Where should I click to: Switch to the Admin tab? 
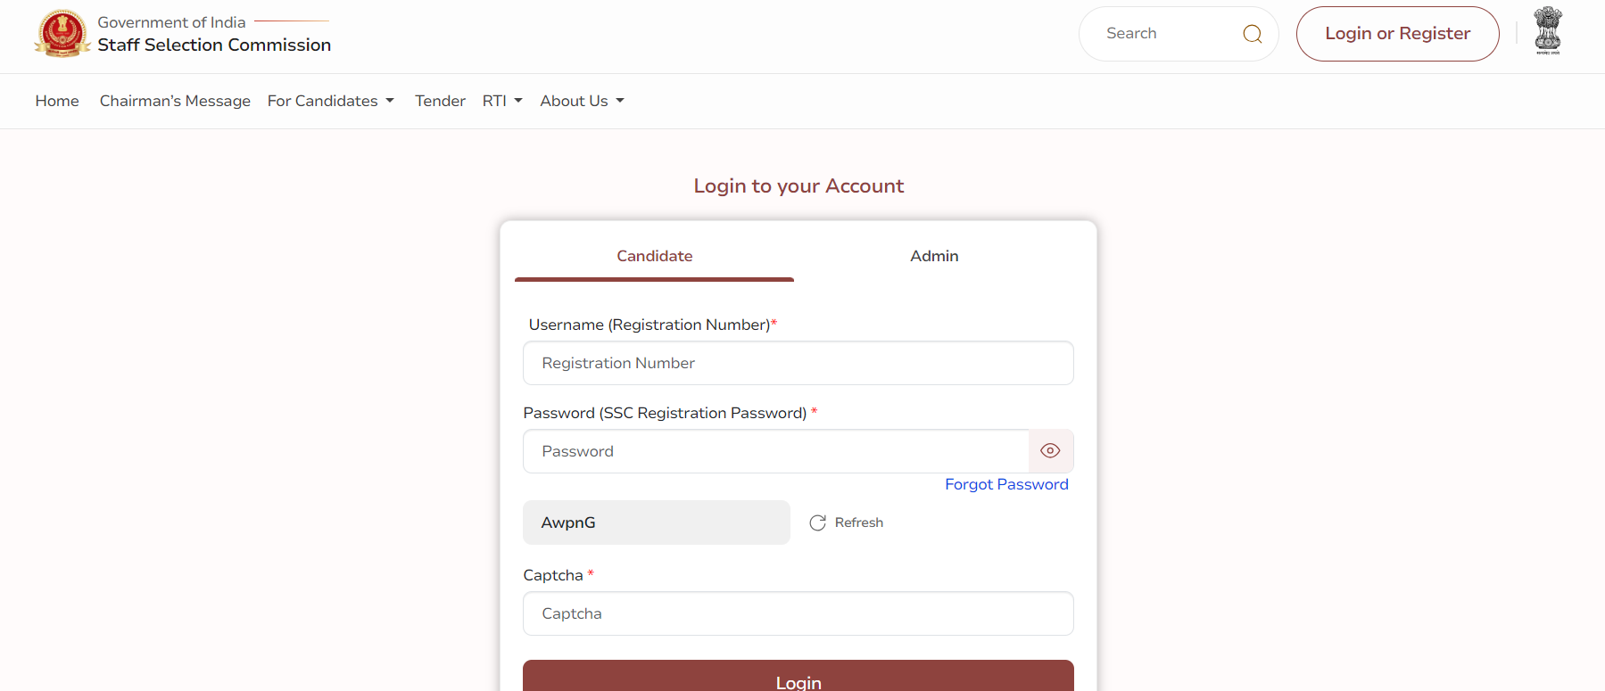coord(934,256)
